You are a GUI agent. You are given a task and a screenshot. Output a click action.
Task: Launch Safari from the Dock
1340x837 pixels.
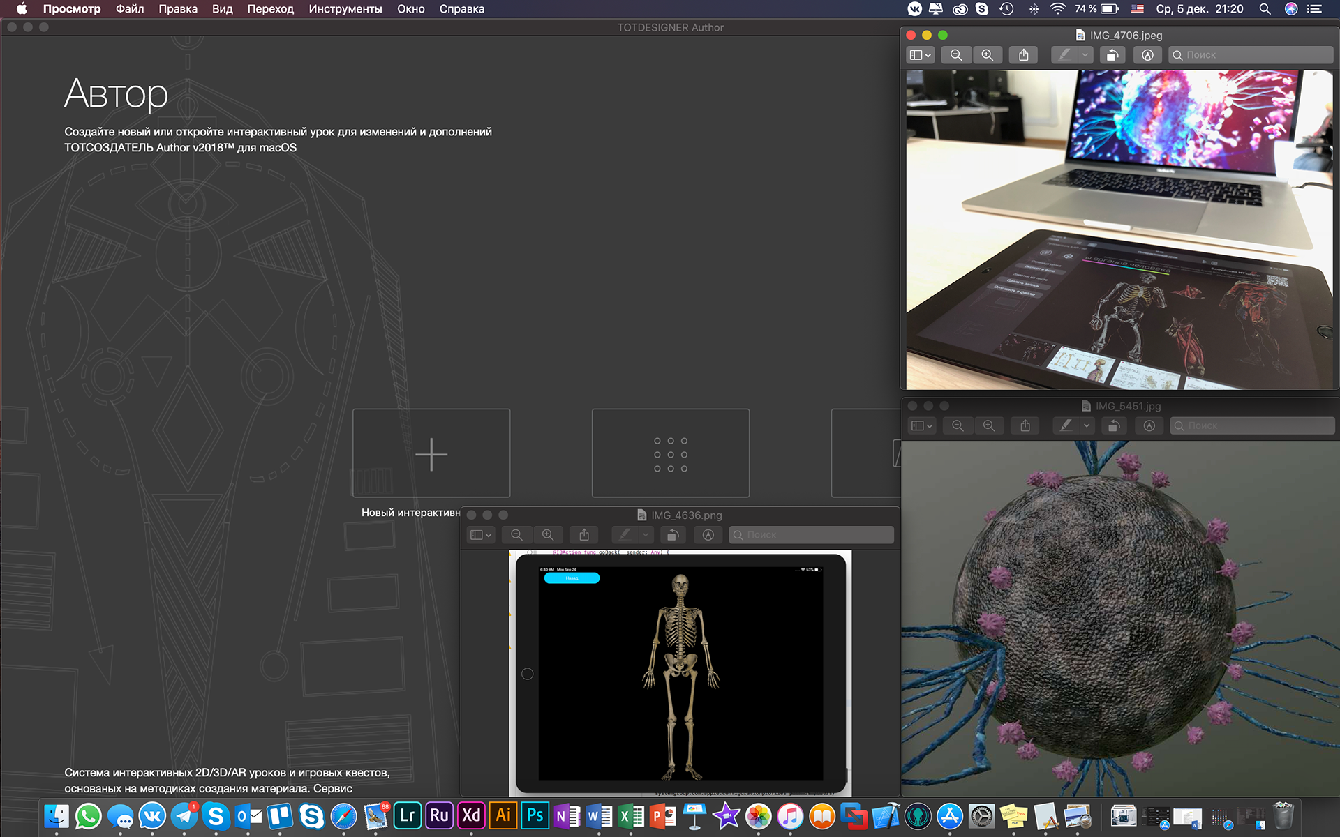pos(343,815)
